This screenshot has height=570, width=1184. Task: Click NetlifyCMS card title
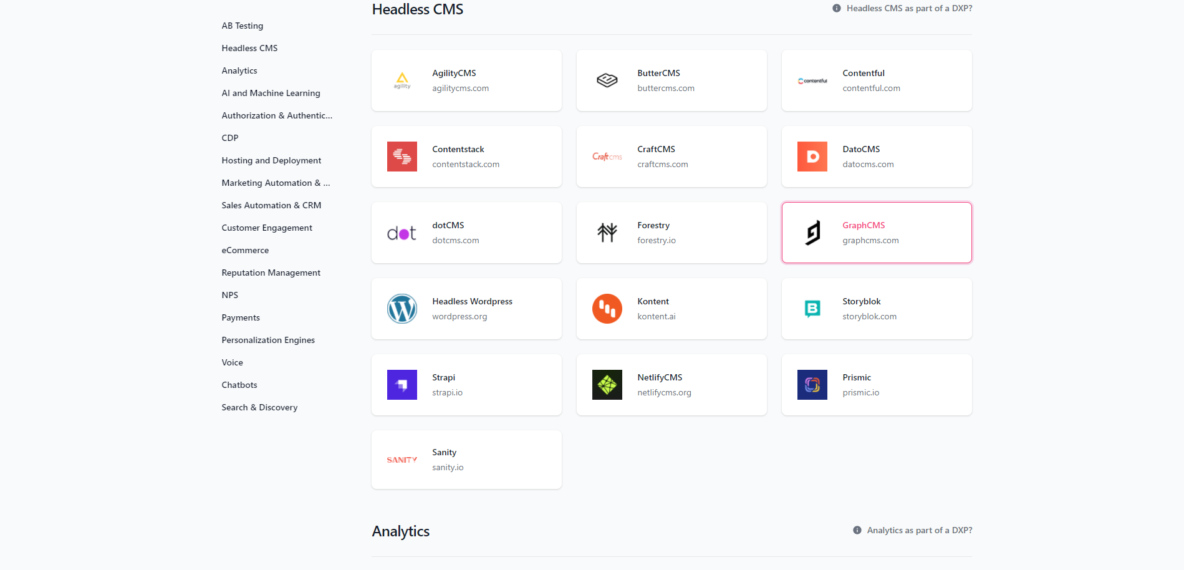[660, 377]
